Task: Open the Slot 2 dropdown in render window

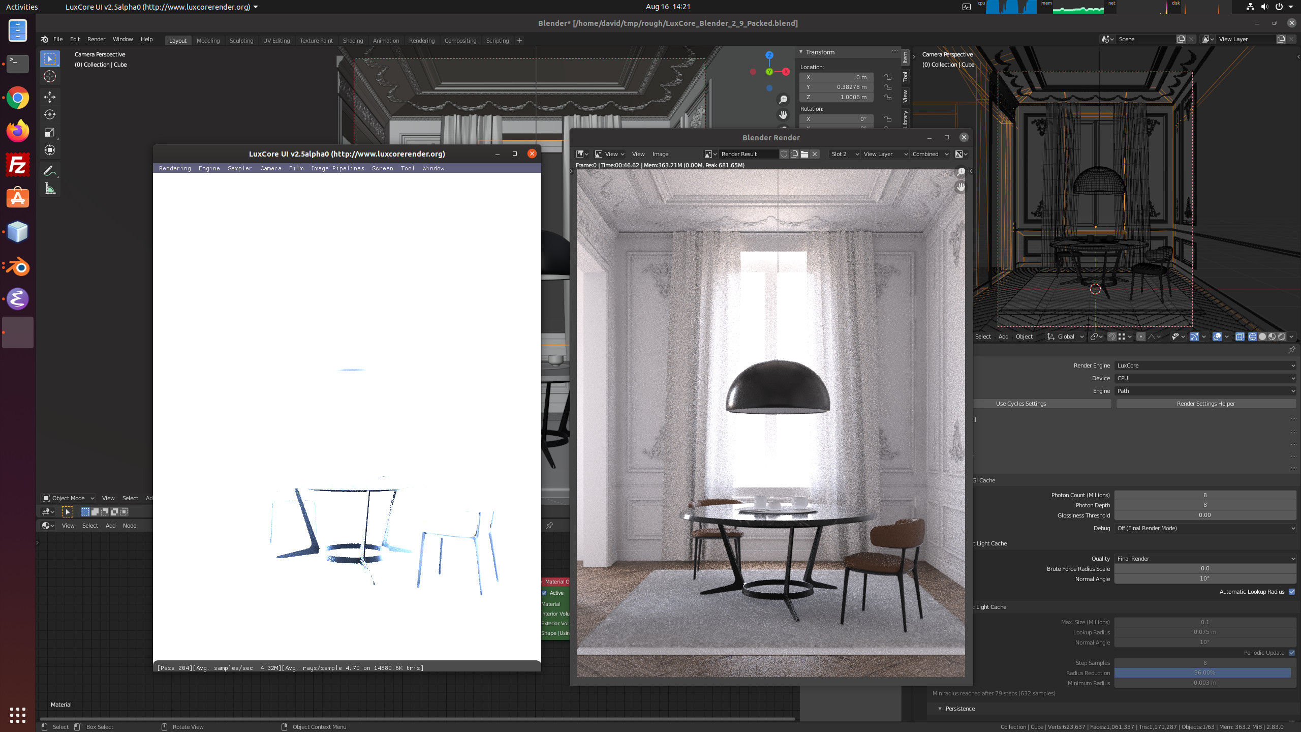Action: pos(845,154)
